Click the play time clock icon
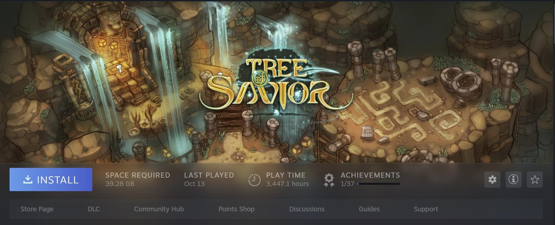Image resolution: width=555 pixels, height=225 pixels. [254, 180]
